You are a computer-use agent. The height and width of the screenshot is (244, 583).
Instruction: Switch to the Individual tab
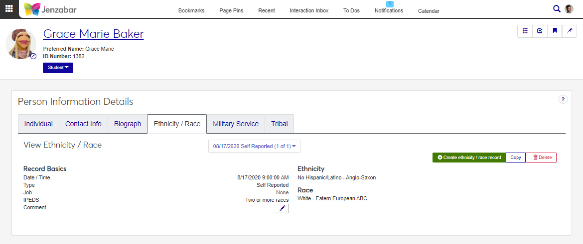point(38,124)
